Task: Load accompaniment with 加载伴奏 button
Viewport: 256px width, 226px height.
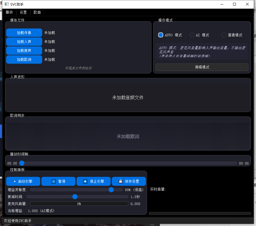Action: (x=24, y=32)
